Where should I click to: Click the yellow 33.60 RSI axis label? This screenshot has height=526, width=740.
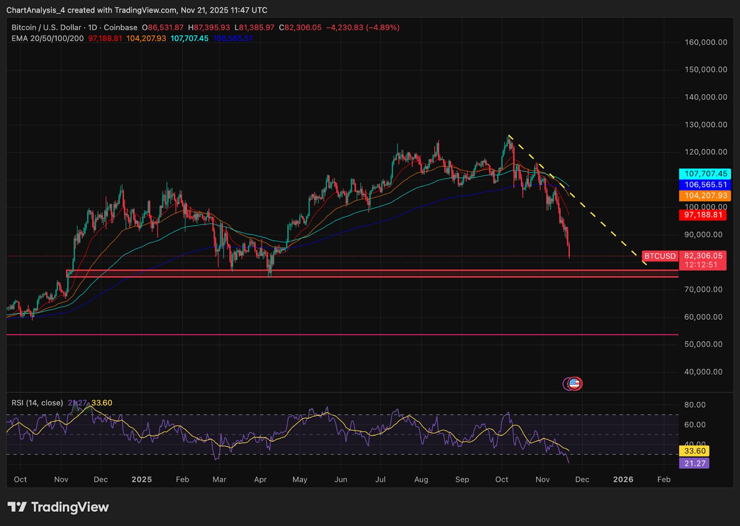pos(694,451)
